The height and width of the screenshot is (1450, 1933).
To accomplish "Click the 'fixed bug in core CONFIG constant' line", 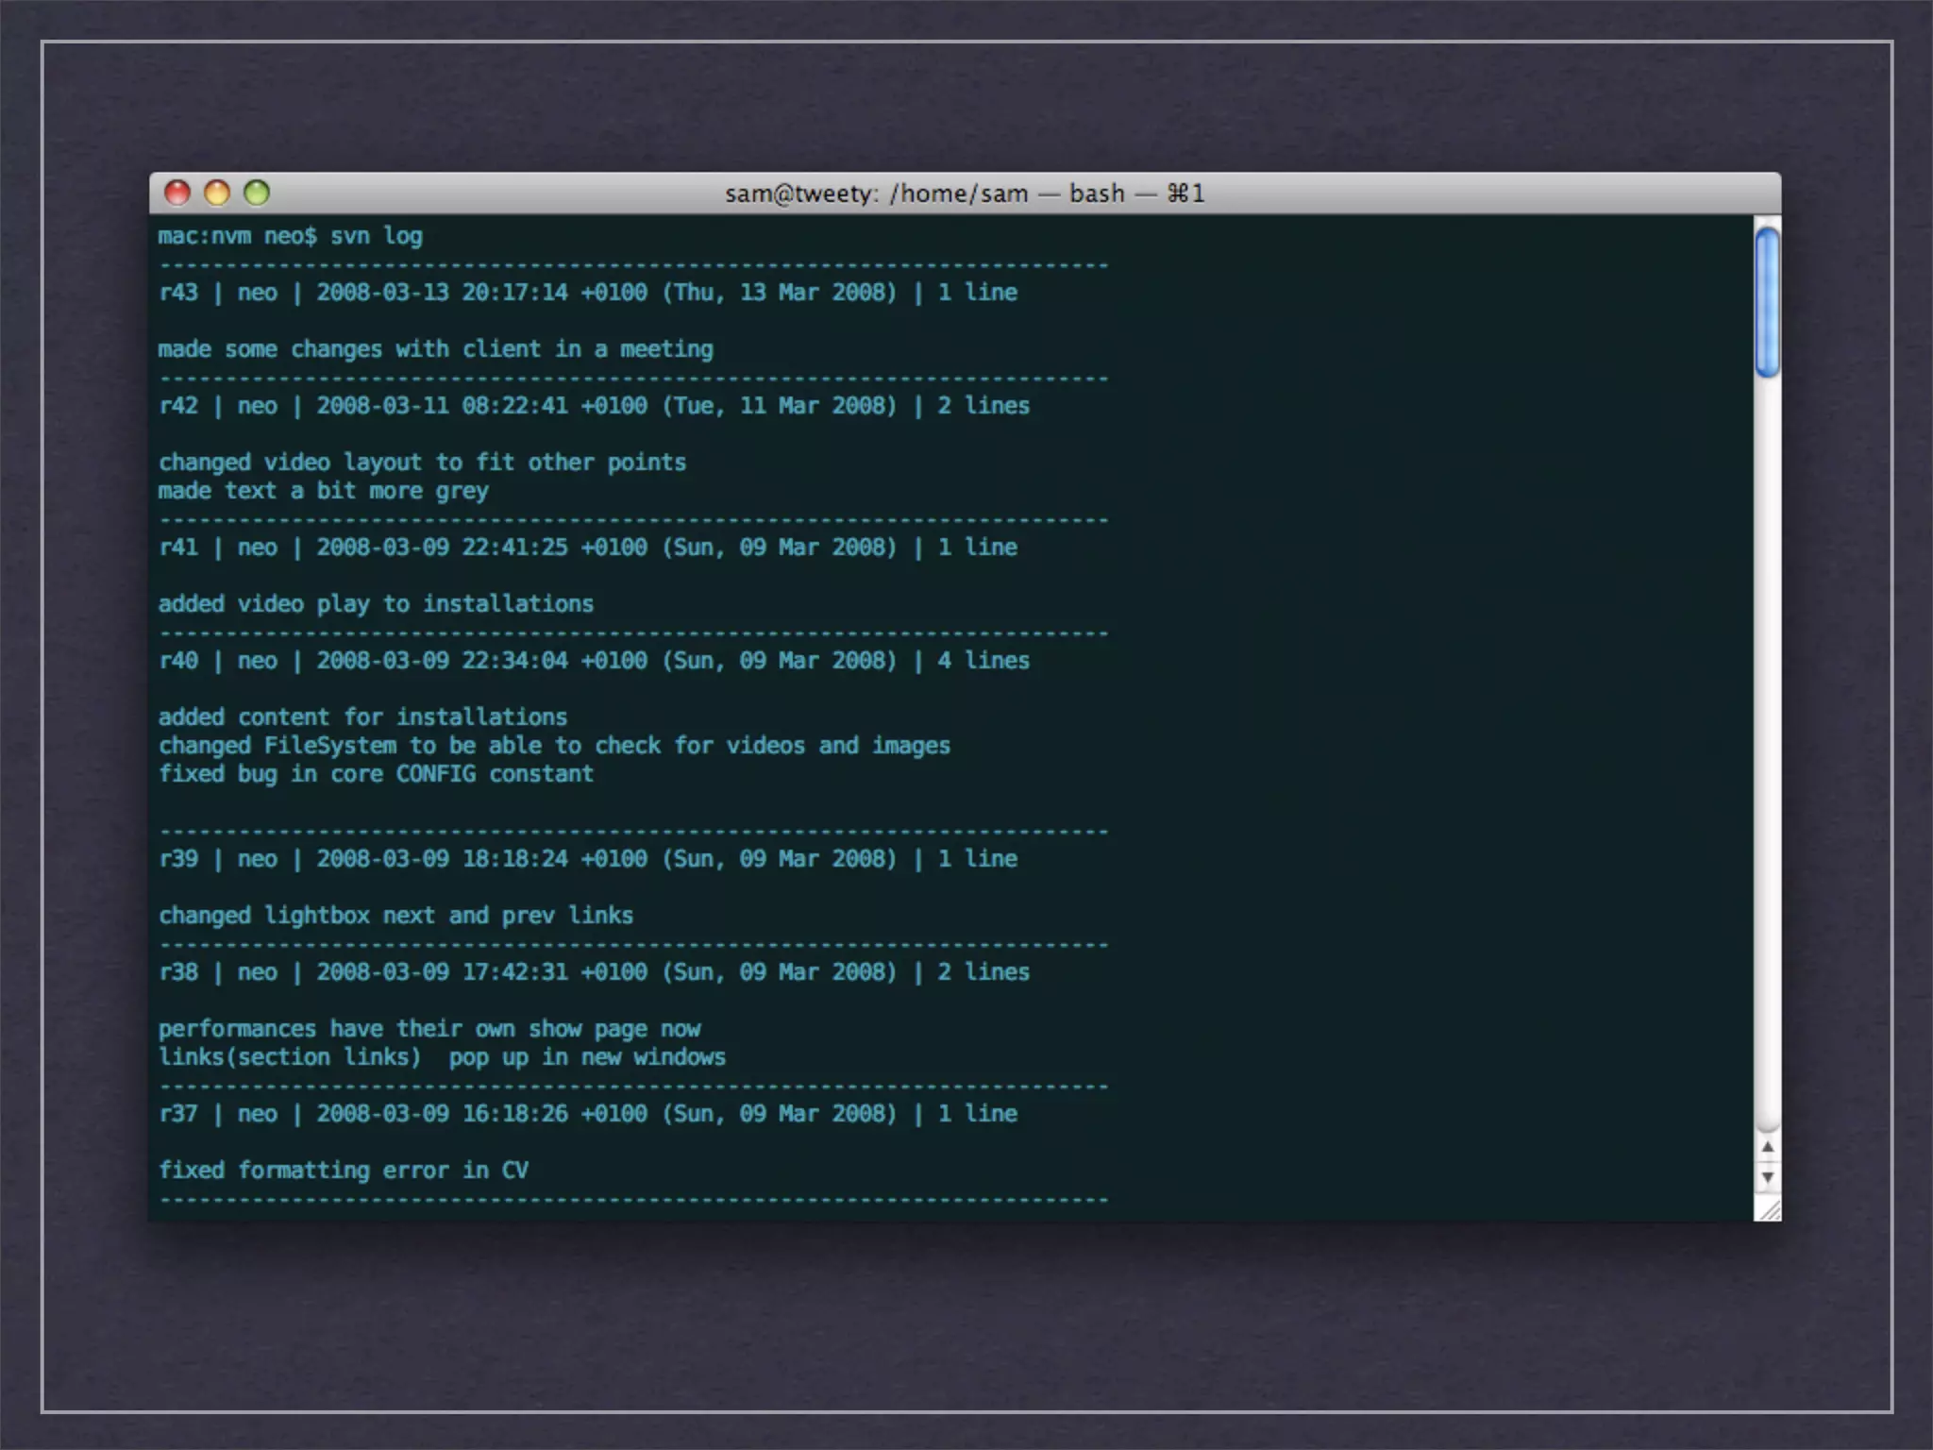I will [376, 774].
